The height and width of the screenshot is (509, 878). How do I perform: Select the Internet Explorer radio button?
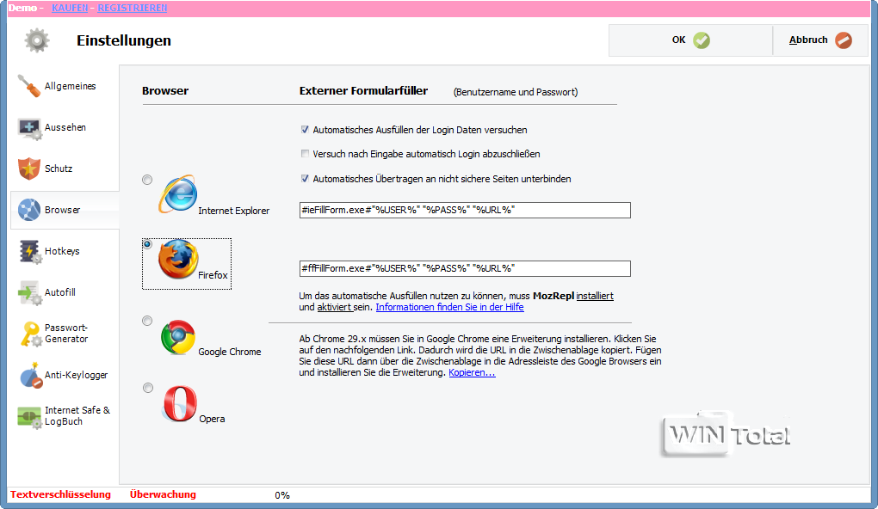(147, 180)
